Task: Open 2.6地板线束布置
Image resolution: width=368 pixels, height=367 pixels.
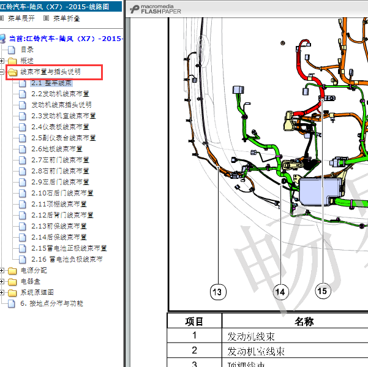Action: (57, 149)
